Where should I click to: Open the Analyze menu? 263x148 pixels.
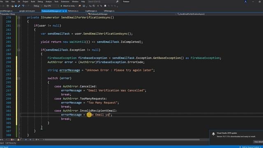tap(48, 2)
